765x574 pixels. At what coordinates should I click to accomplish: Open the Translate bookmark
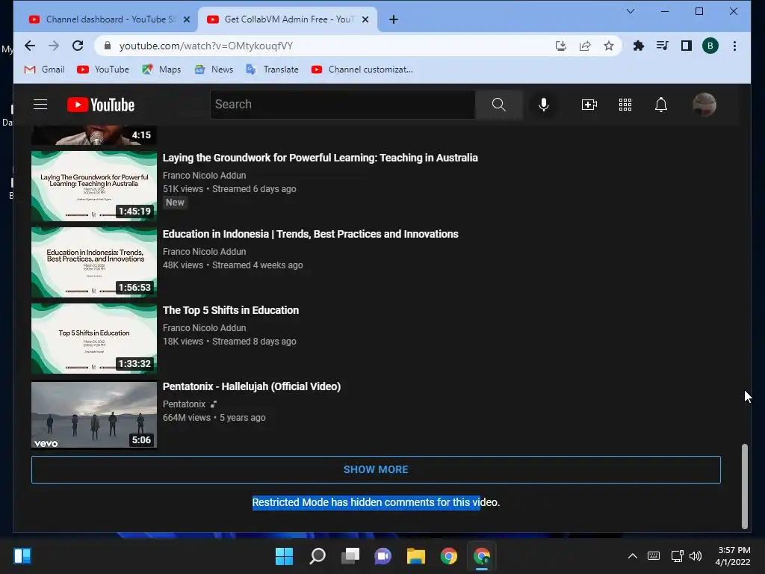click(272, 70)
